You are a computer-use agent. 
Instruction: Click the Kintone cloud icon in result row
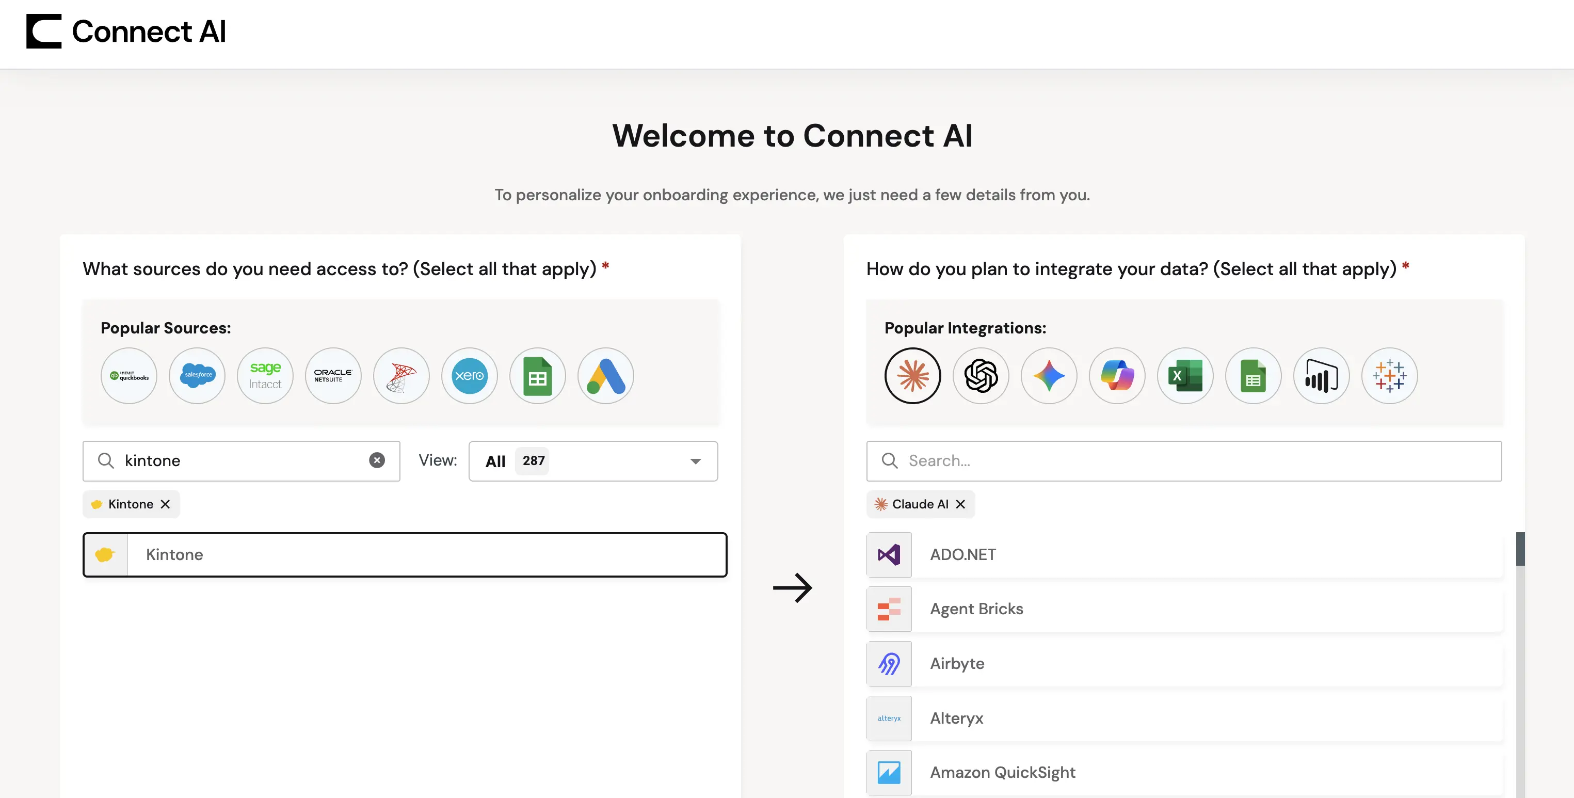105,554
